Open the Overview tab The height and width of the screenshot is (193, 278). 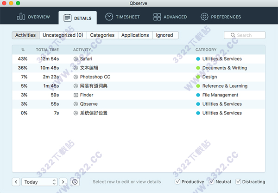pyautogui.click(x=33, y=17)
